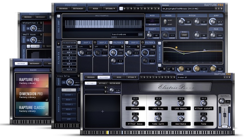
Task: Go to previous program in main editor
Action: [216, 9]
